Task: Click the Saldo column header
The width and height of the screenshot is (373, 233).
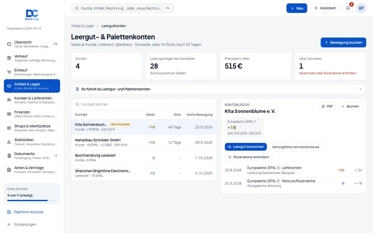Action: [x=150, y=114]
